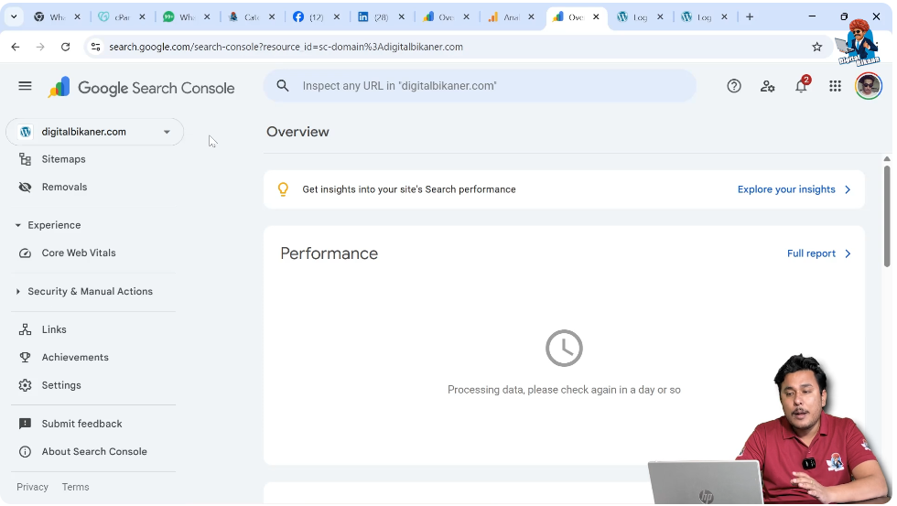Bookmark this page with the star icon
The height and width of the screenshot is (506, 897).
point(816,47)
